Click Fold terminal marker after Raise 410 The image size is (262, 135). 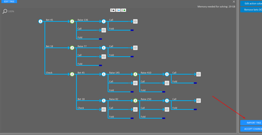[x=195, y=83]
